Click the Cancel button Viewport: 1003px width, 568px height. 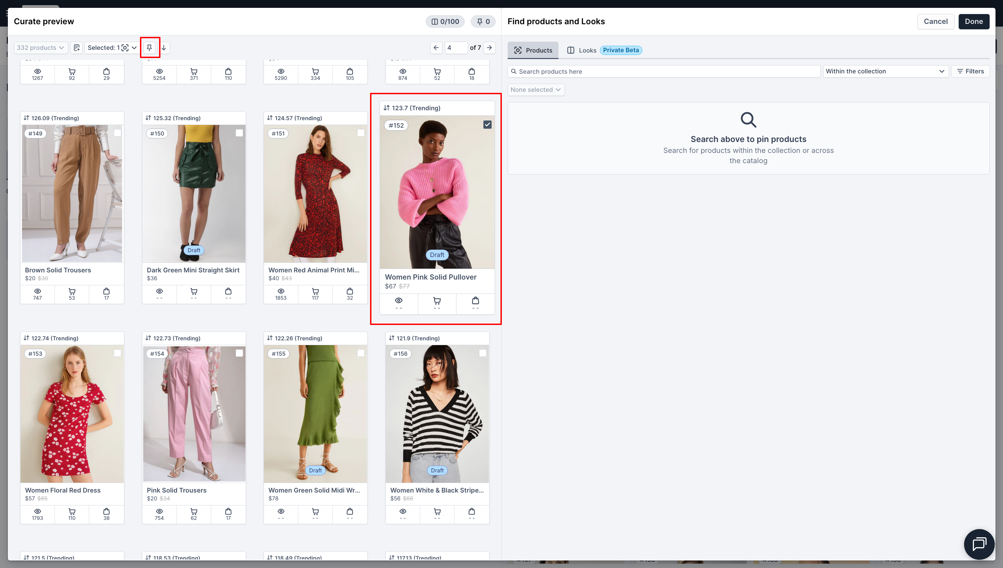pyautogui.click(x=935, y=22)
